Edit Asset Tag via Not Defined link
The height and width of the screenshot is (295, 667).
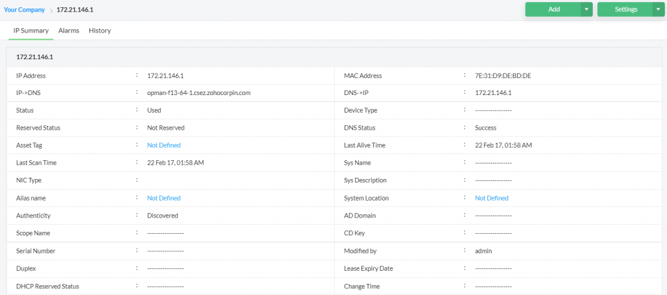coord(163,145)
